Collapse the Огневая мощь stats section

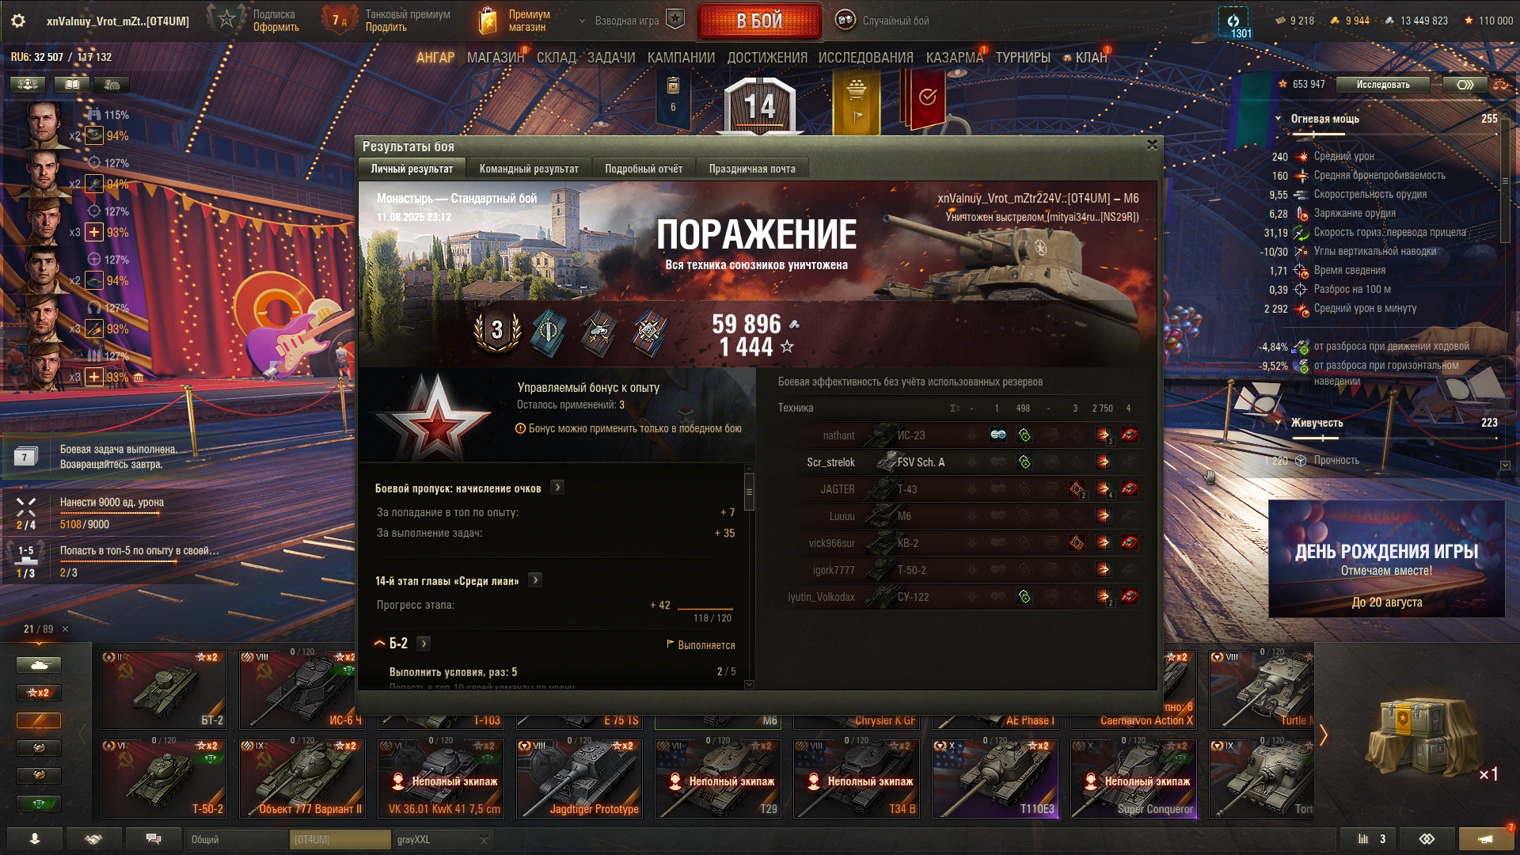(x=1278, y=119)
